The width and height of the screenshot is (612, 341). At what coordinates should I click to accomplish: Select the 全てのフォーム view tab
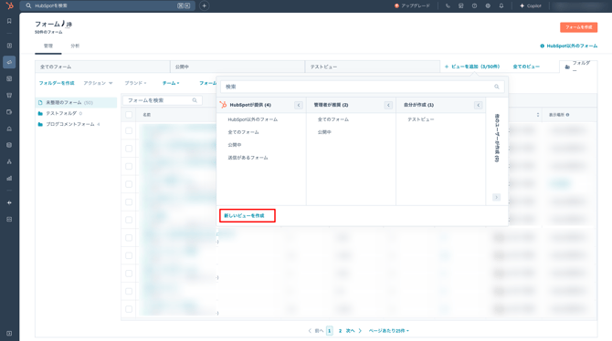pyautogui.click(x=102, y=67)
